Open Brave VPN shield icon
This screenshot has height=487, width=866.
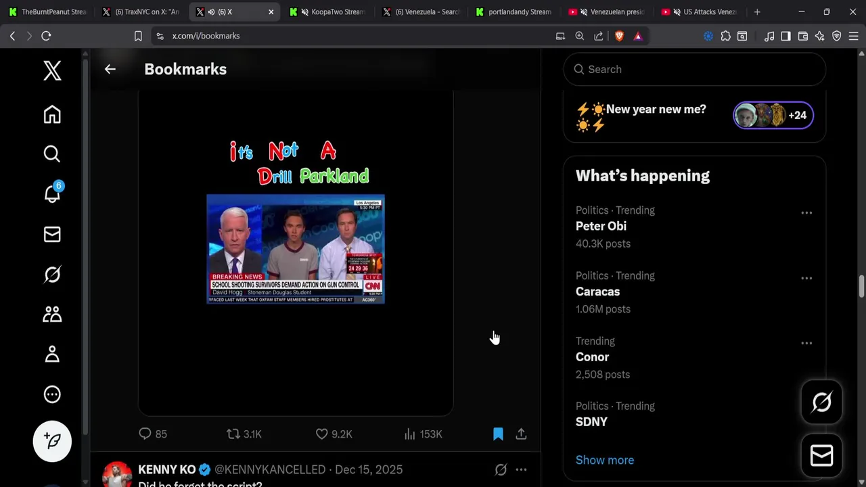tap(837, 36)
